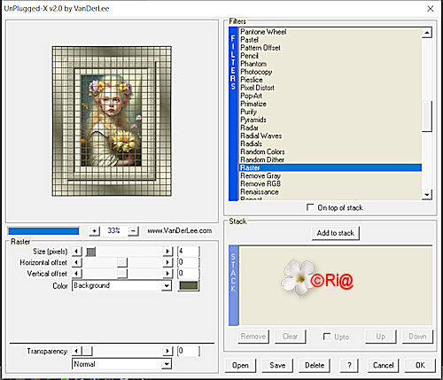Click the Clear stack button
This screenshot has width=443, height=380.
290,337
